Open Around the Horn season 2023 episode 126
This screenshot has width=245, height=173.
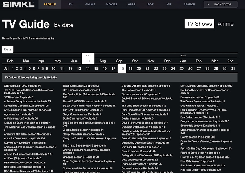click(x=28, y=154)
